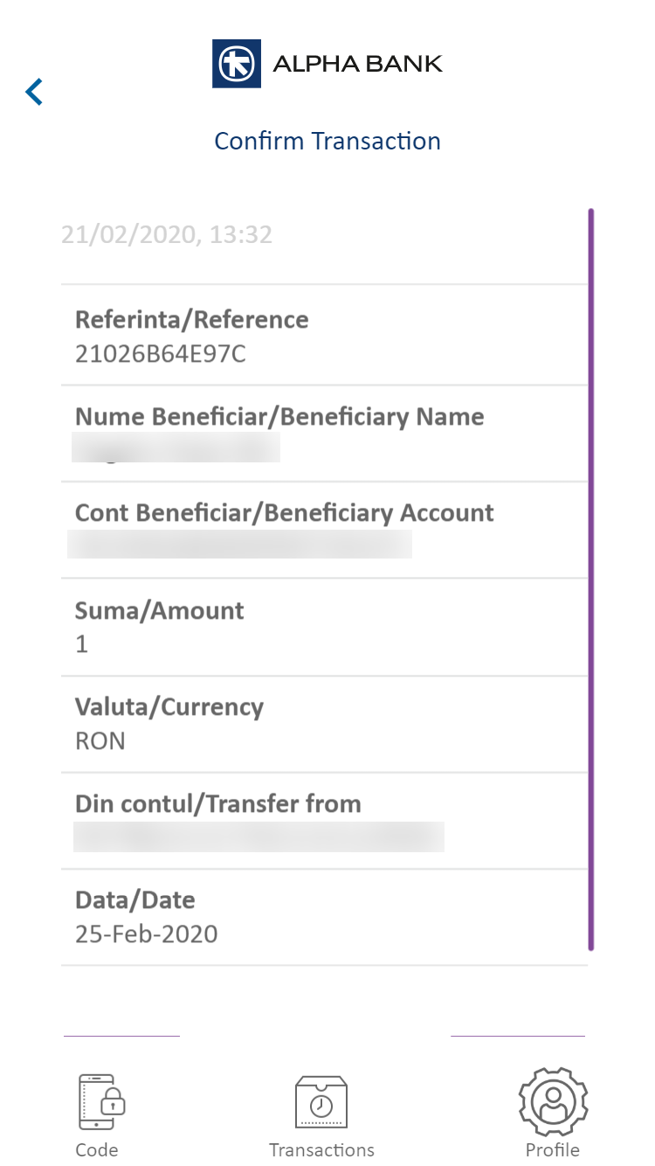Tap the clock symbol inside Transactions icon
The image size is (655, 1166).
(321, 1107)
